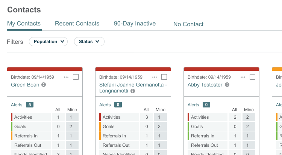Switch to the 90-Day Inactive tab
The width and height of the screenshot is (282, 155).
pyautogui.click(x=135, y=24)
